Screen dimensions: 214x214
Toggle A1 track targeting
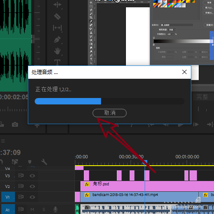coord(8,209)
